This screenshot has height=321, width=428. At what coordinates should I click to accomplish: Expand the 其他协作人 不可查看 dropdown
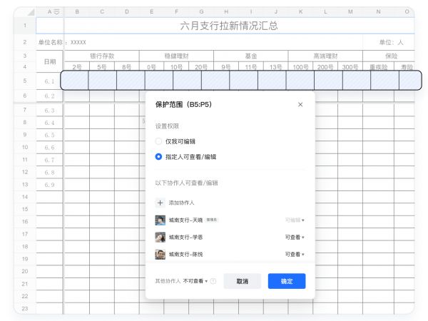pos(195,281)
